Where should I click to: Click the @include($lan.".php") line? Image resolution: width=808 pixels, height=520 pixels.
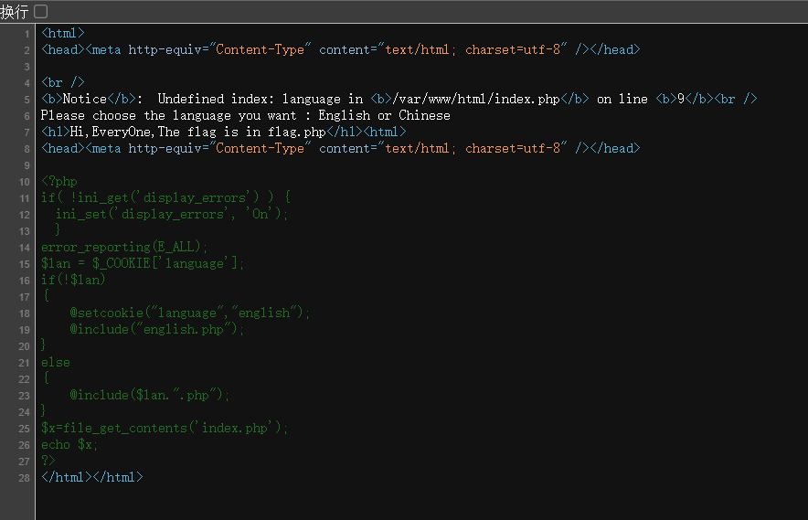[149, 396]
